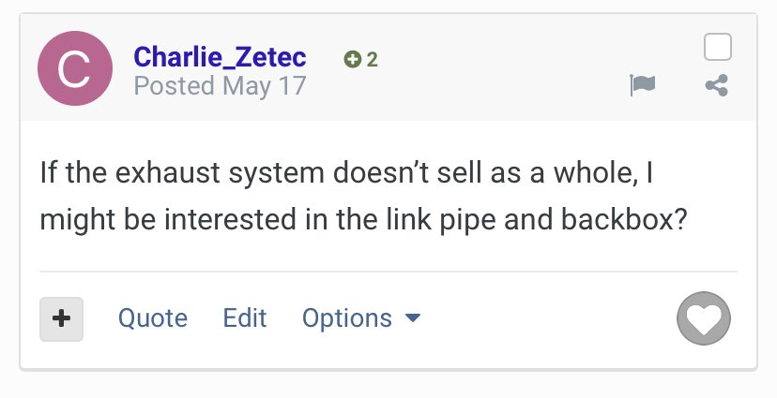Viewport: 777px width, 398px height.
Task: Click the Posted May 17 timestamp
Action: 220,86
